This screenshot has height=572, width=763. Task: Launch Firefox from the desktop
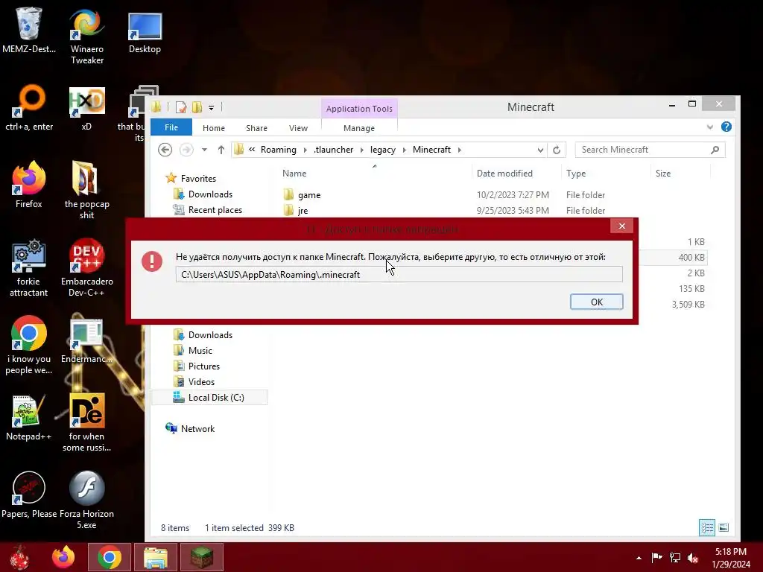(x=29, y=185)
